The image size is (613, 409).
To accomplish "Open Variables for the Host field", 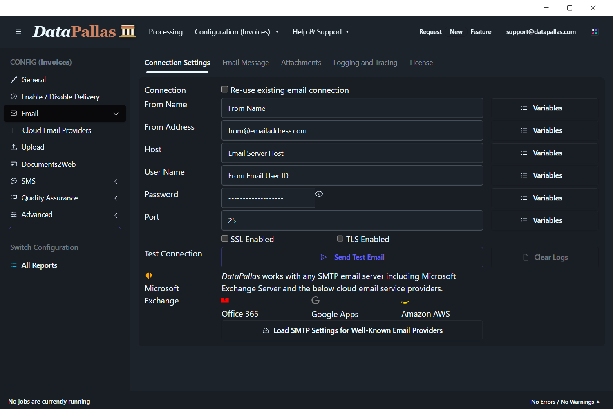I will pyautogui.click(x=545, y=153).
